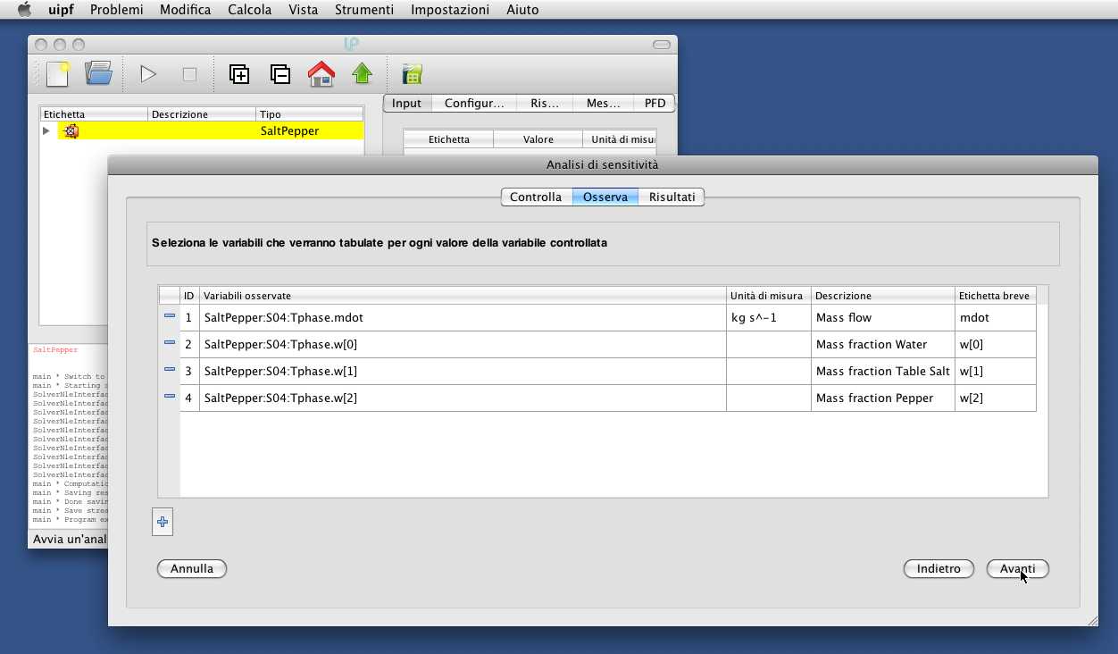Click the green up arrow icon

362,74
